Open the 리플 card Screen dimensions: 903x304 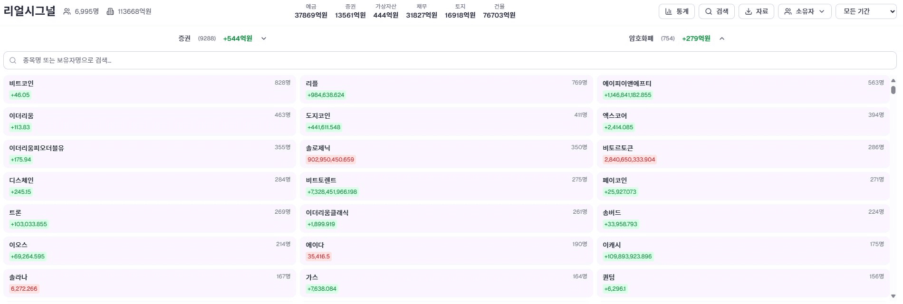click(x=446, y=89)
